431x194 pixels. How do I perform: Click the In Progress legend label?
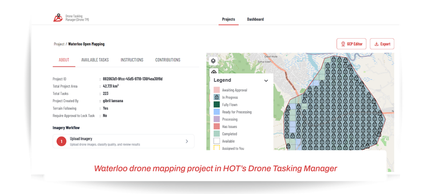point(230,97)
